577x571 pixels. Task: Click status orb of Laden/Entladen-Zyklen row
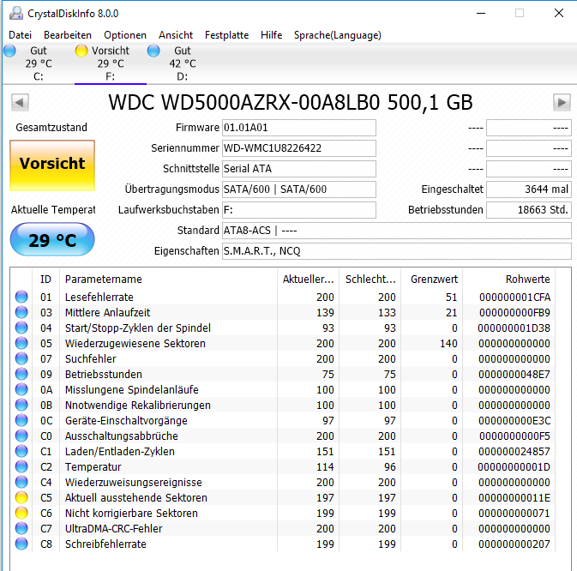pos(21,451)
